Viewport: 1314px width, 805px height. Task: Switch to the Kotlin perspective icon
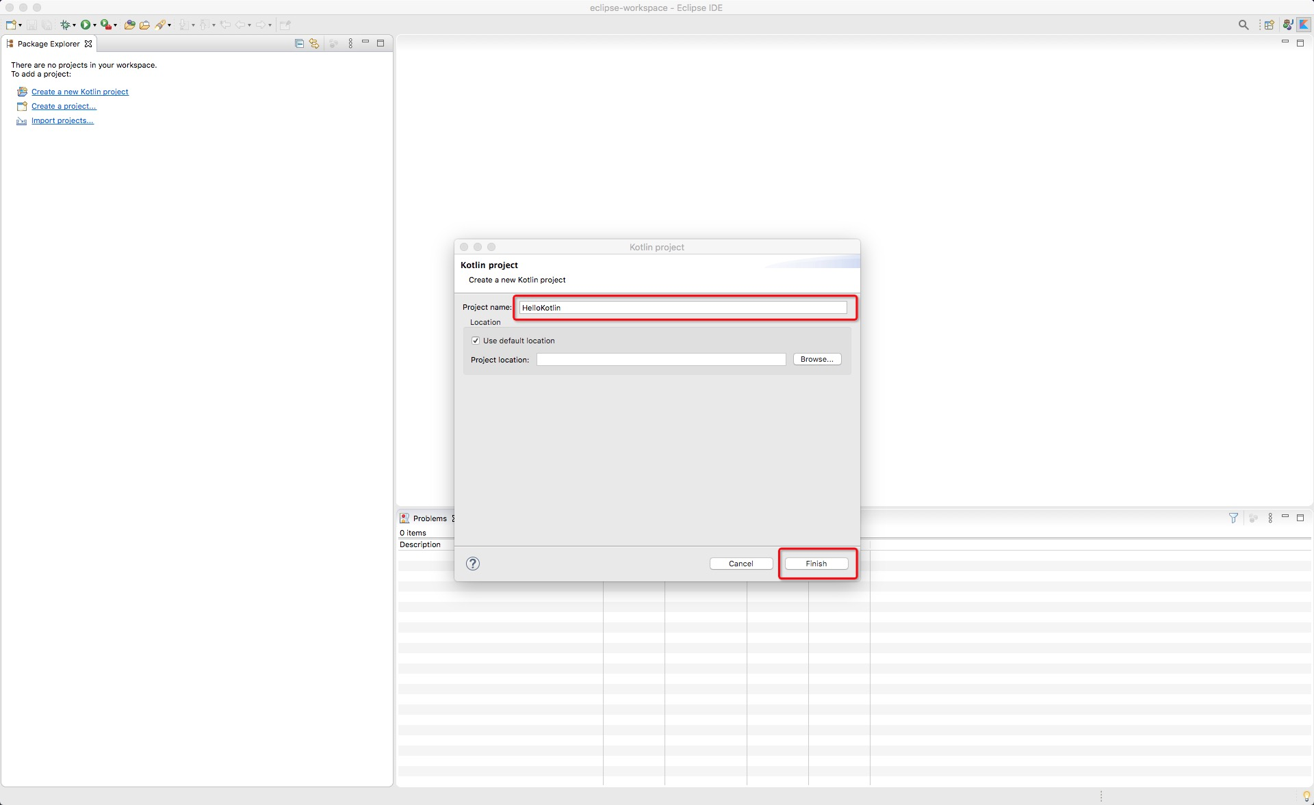[1304, 25]
